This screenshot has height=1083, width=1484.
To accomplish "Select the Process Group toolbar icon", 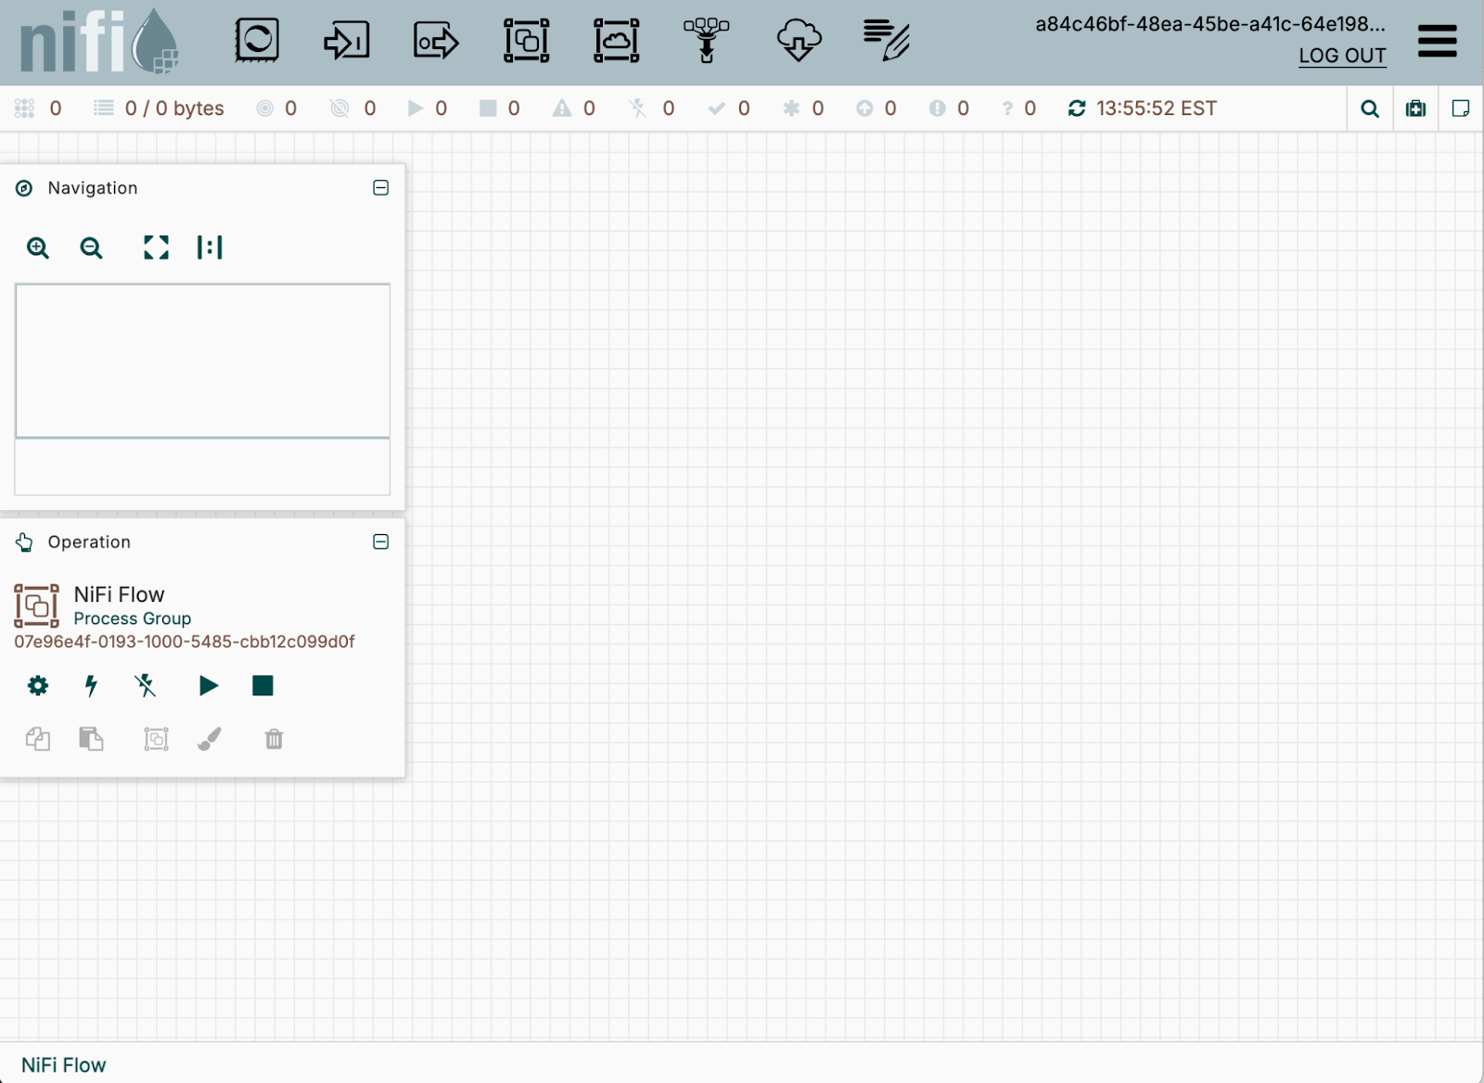I will pyautogui.click(x=526, y=41).
